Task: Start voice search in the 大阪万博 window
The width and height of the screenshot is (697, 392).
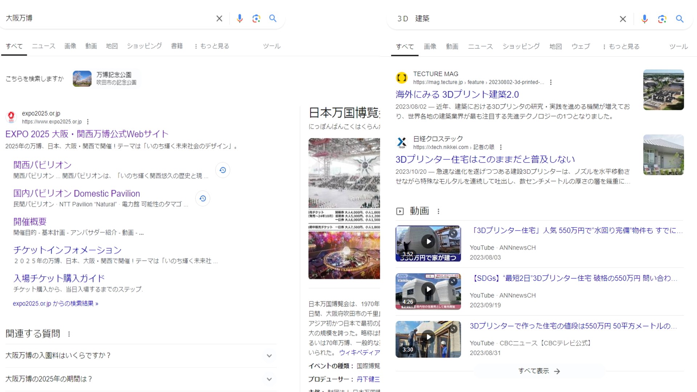Action: [x=240, y=19]
